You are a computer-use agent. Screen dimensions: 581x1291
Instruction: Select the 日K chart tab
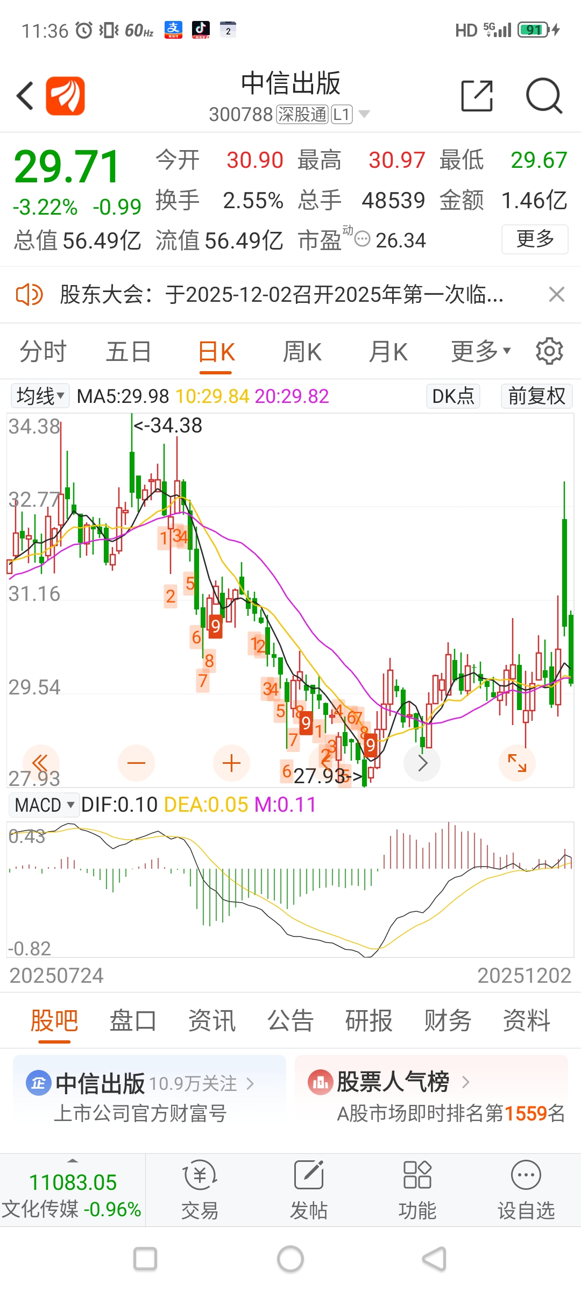click(x=216, y=353)
